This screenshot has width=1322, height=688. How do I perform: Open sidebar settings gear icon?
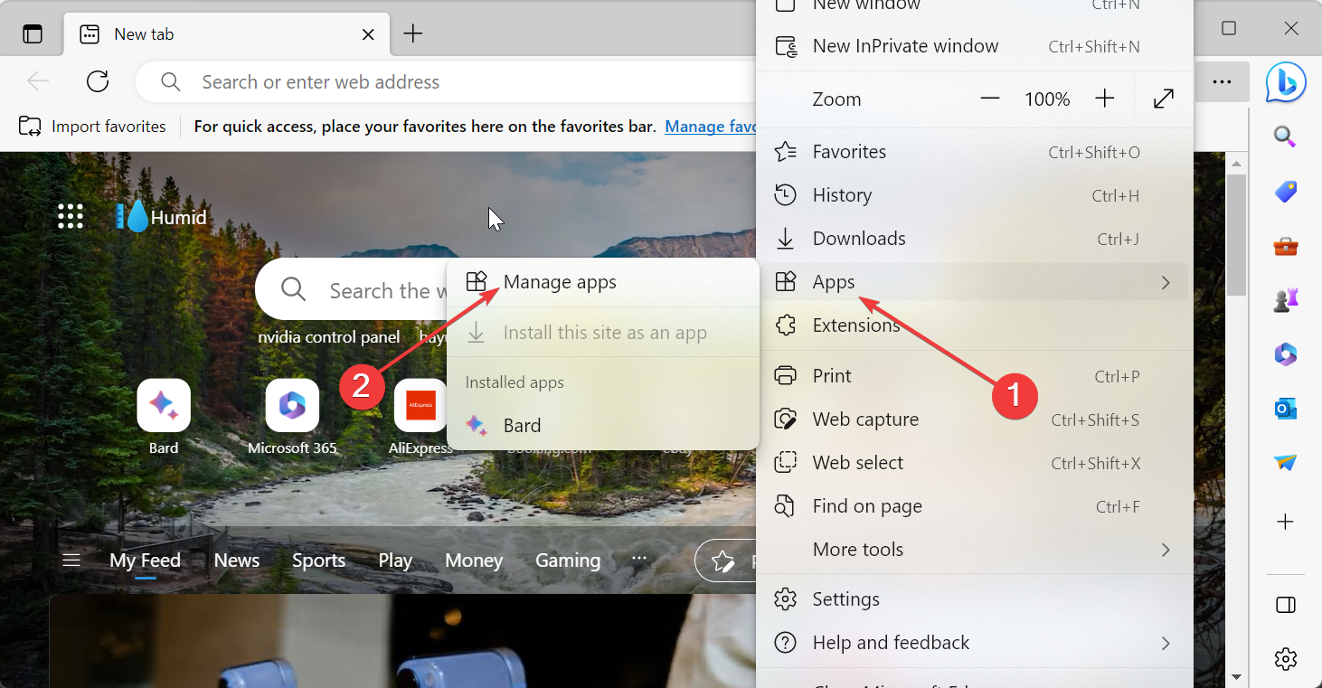click(x=1285, y=659)
